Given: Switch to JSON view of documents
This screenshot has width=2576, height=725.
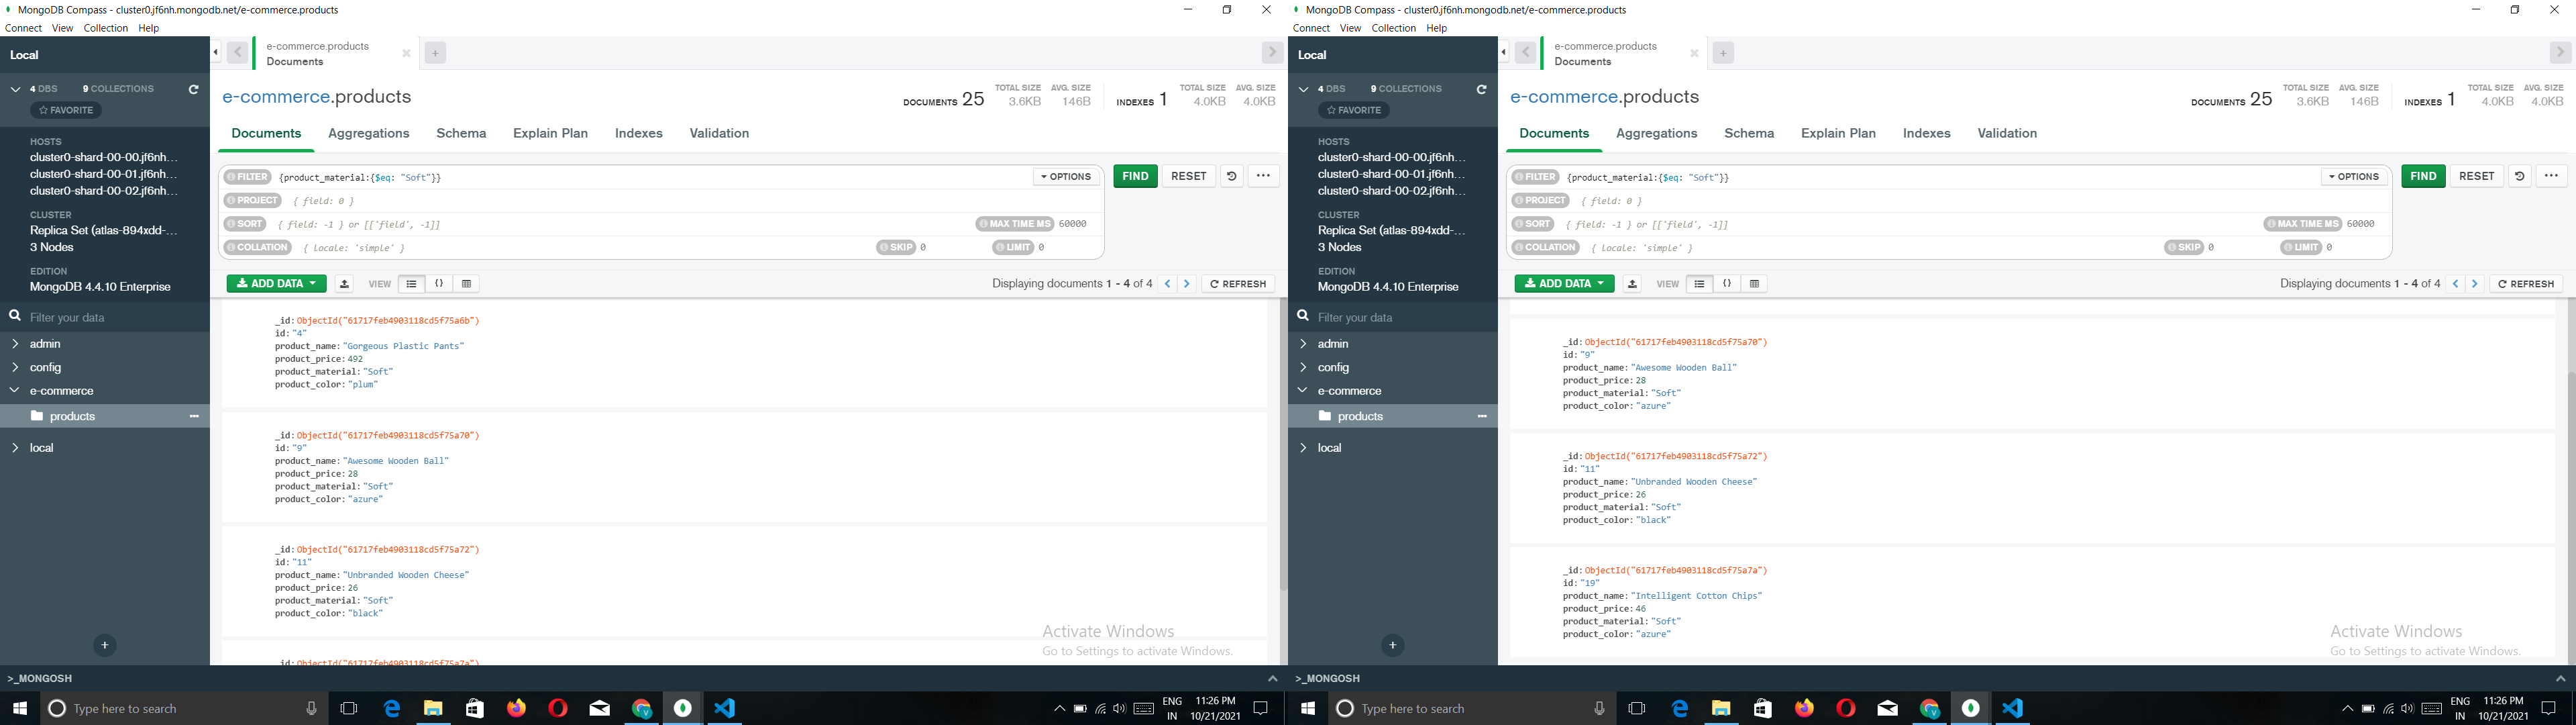Looking at the screenshot, I should tap(439, 283).
